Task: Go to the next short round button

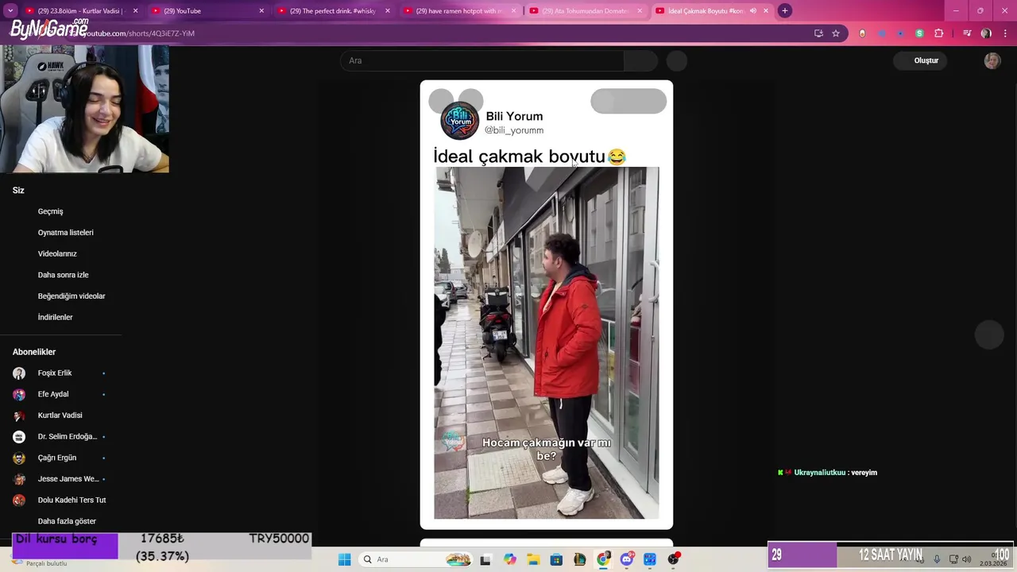Action: pyautogui.click(x=990, y=335)
